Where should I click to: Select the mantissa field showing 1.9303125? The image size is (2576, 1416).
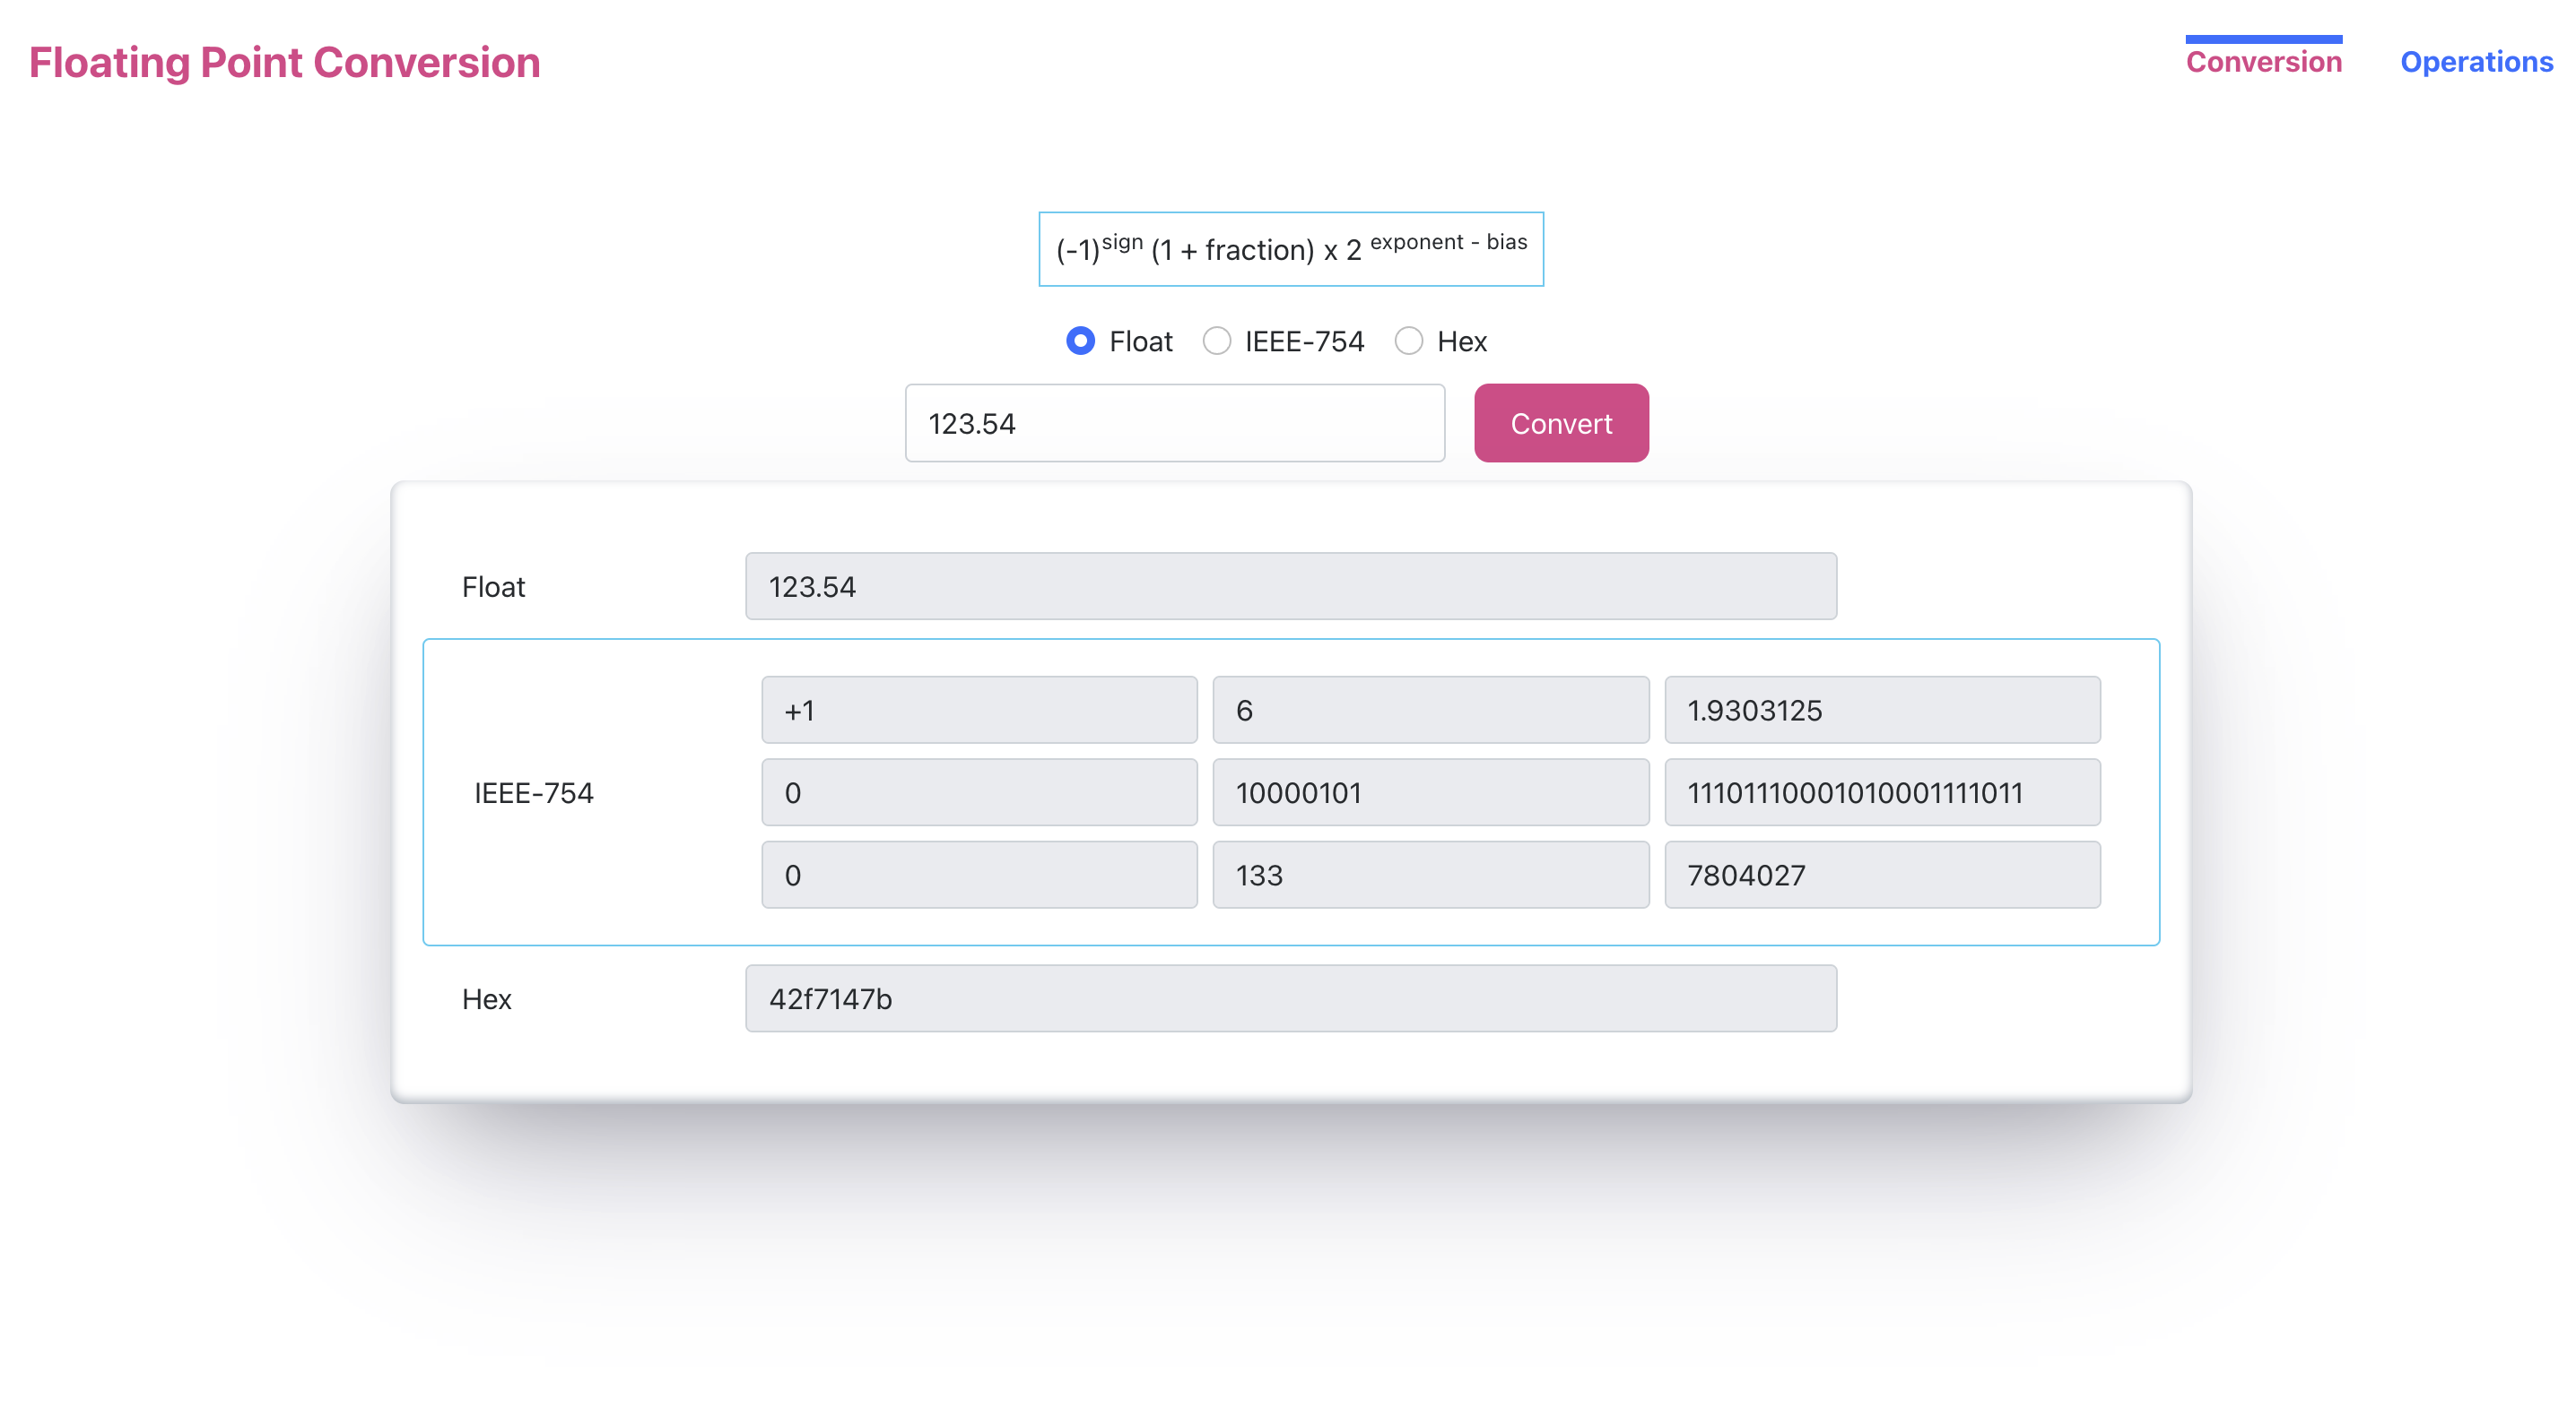click(x=1882, y=710)
